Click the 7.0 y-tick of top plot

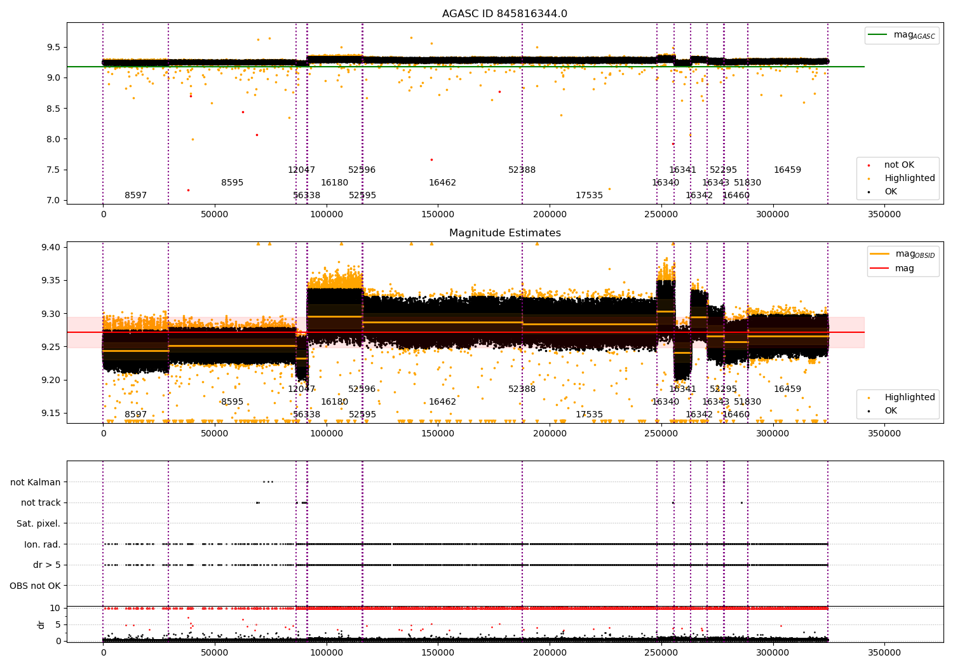(x=53, y=201)
